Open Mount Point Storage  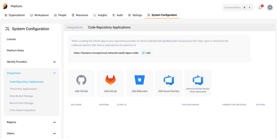coord(21,103)
